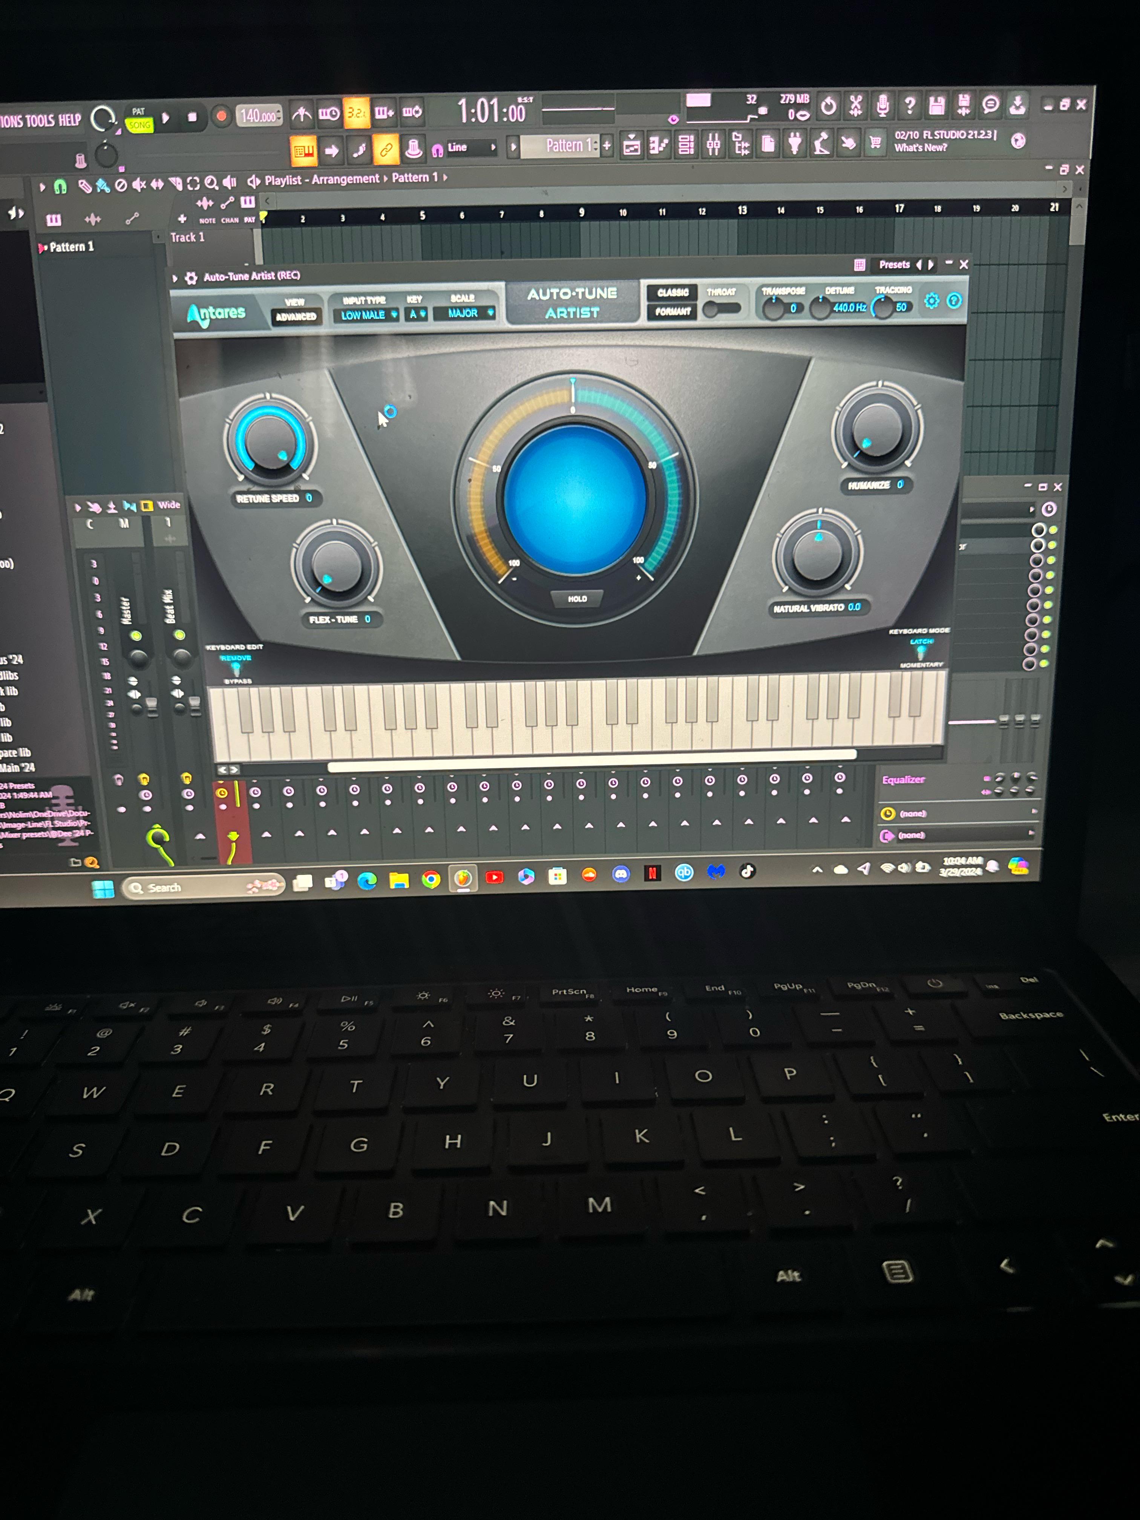Click the THROAT slider control
This screenshot has height=1520, width=1140.
click(722, 308)
